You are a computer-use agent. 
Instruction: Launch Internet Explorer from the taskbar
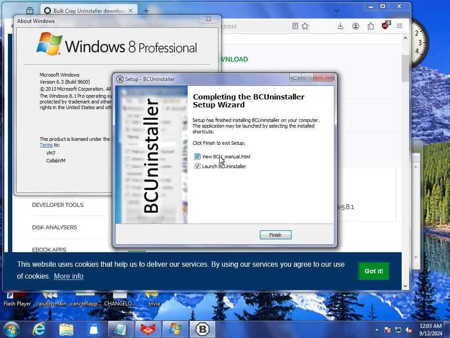(x=39, y=329)
